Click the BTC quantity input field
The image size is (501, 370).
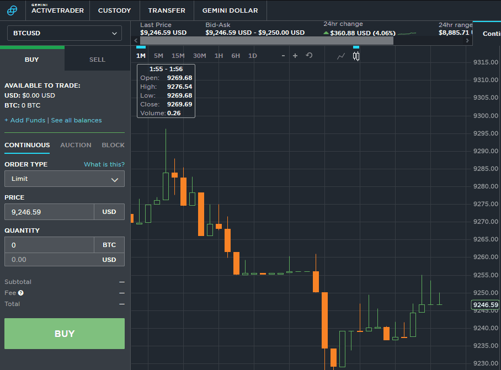(x=49, y=245)
